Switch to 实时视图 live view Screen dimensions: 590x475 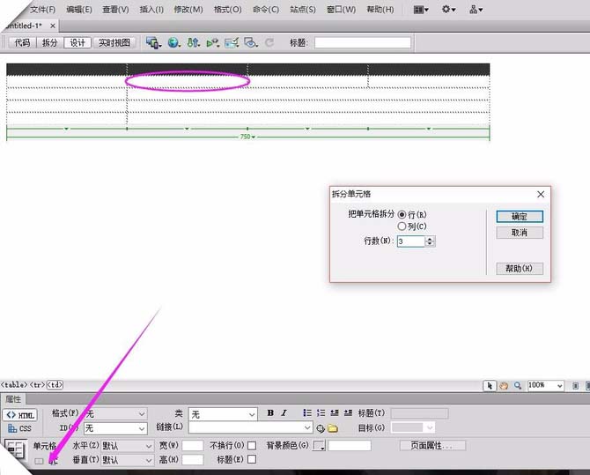coord(114,42)
